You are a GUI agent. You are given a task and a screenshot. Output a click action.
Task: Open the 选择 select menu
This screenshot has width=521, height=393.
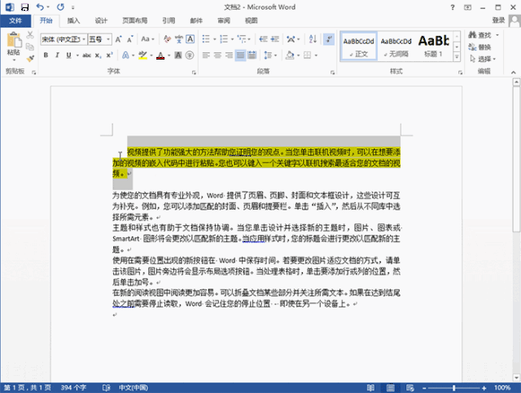click(x=483, y=59)
